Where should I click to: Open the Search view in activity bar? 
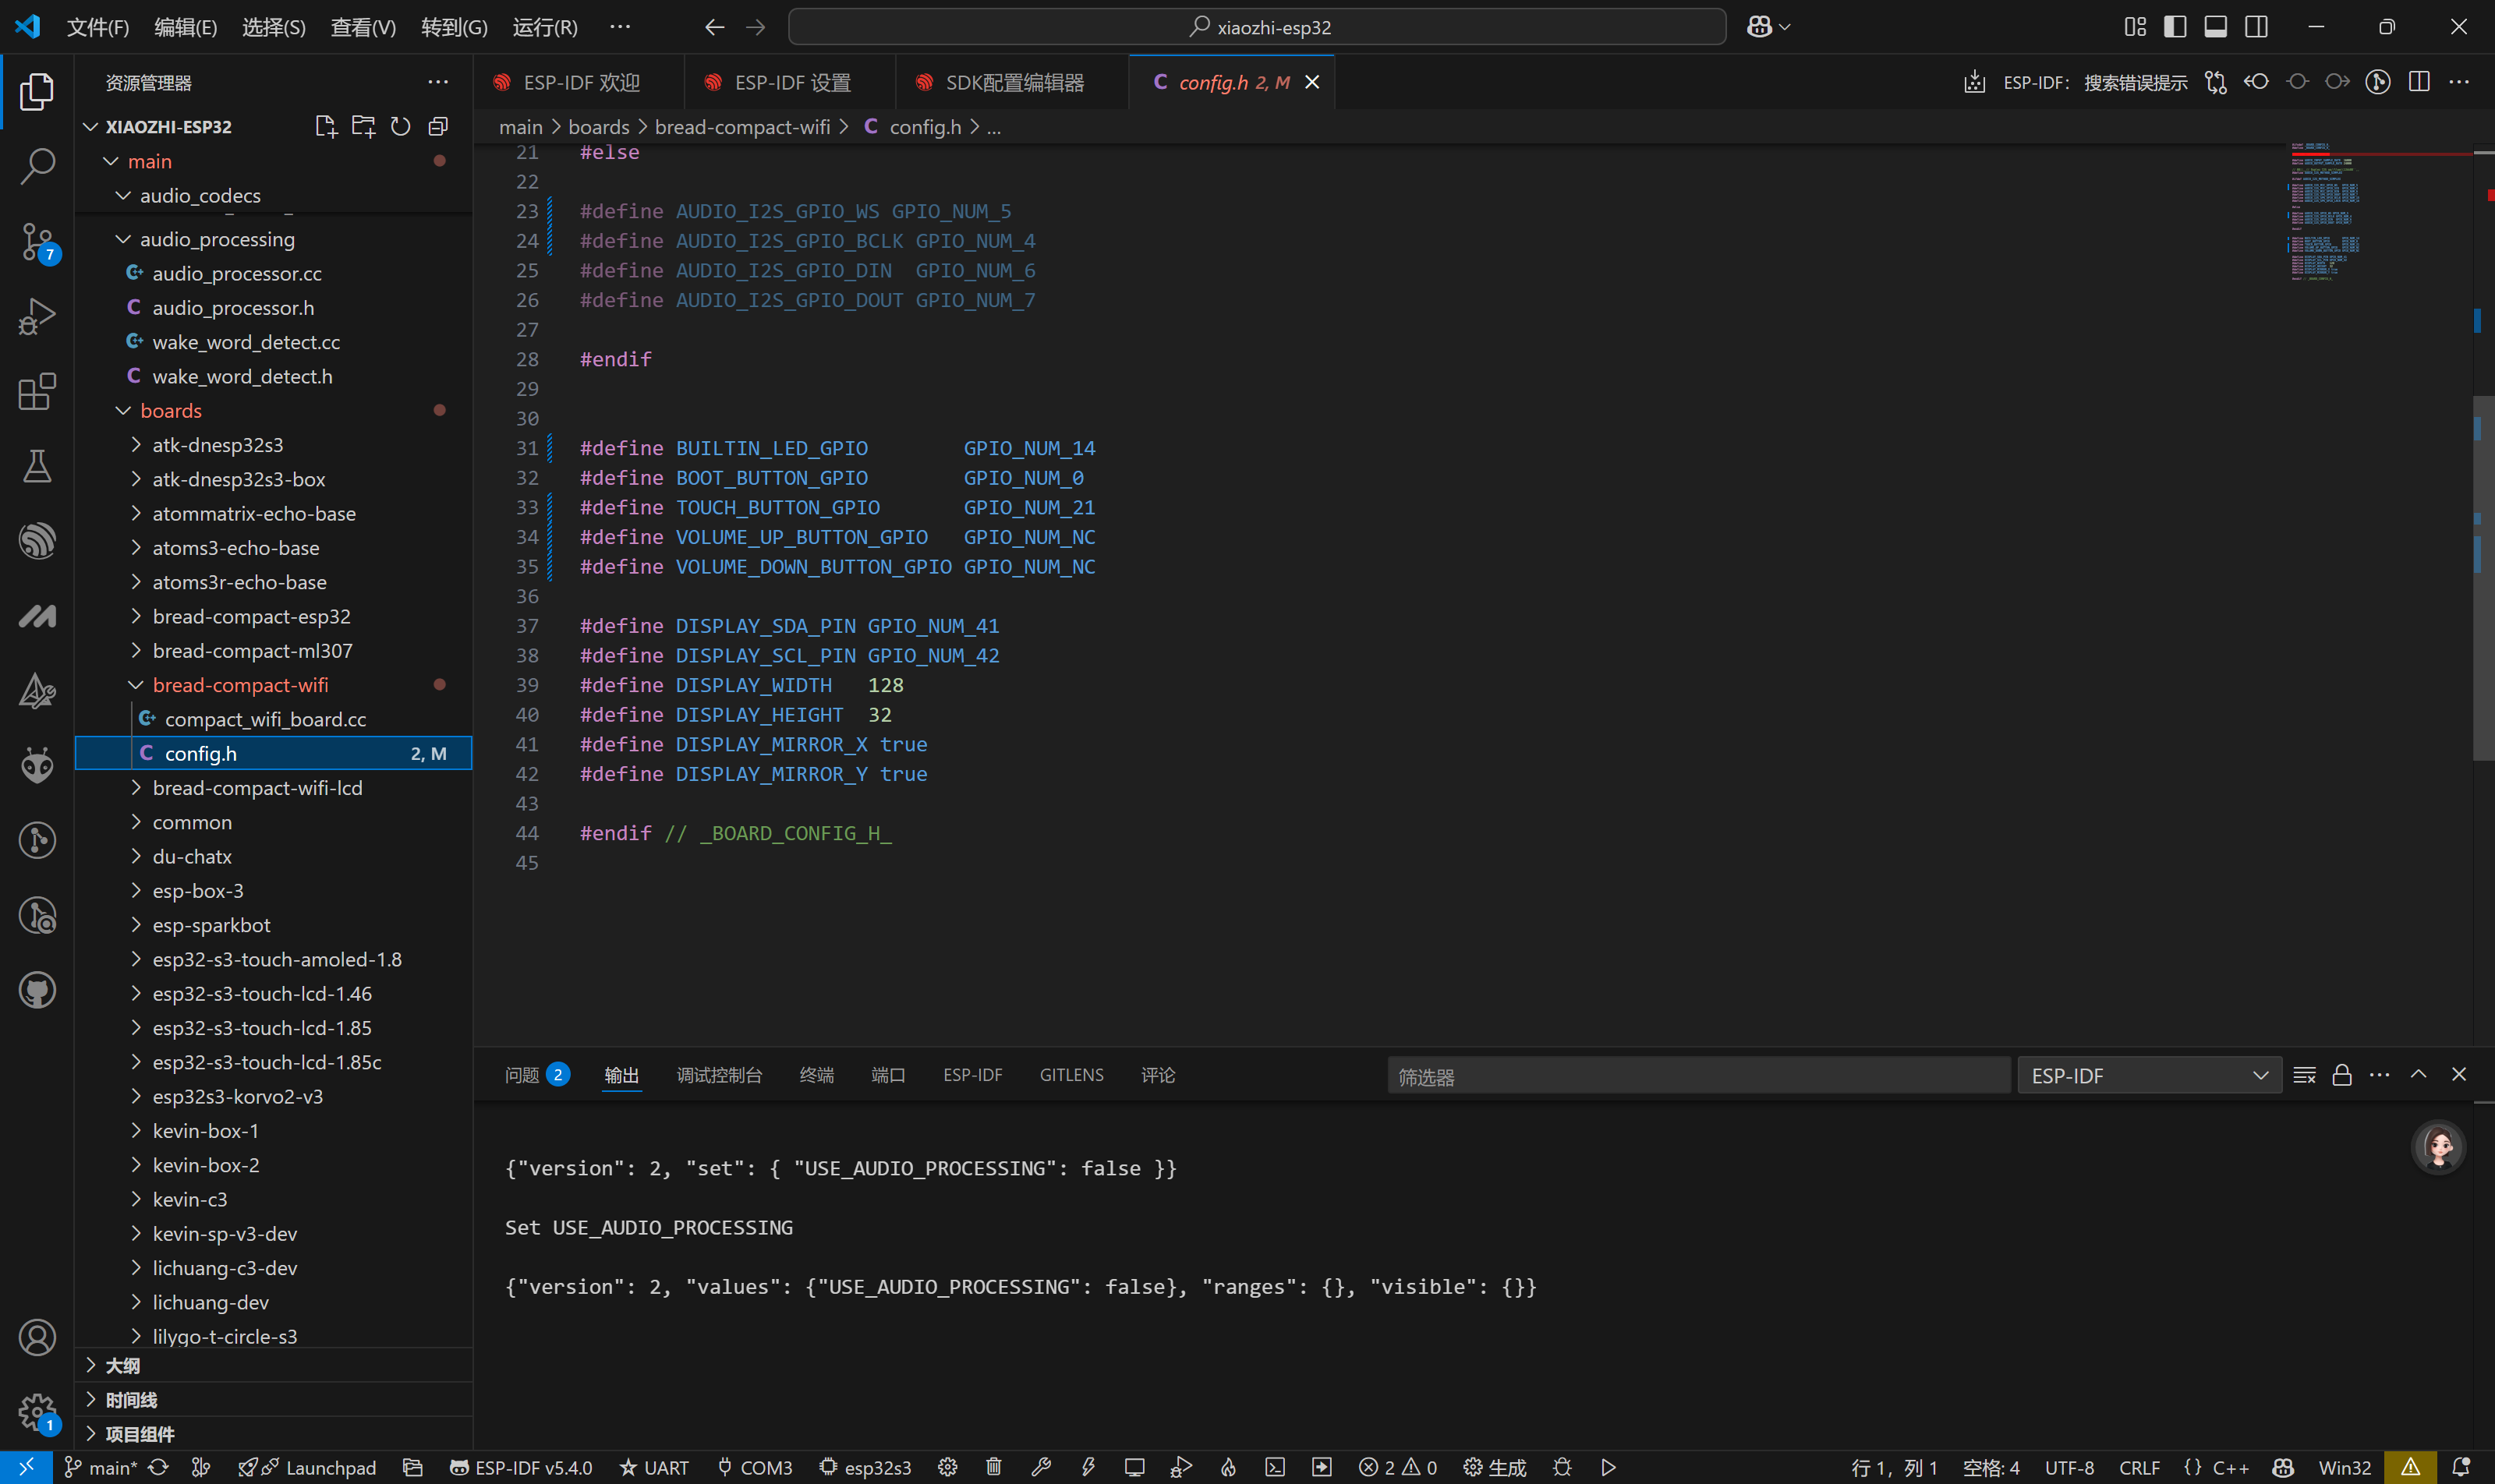[x=37, y=166]
